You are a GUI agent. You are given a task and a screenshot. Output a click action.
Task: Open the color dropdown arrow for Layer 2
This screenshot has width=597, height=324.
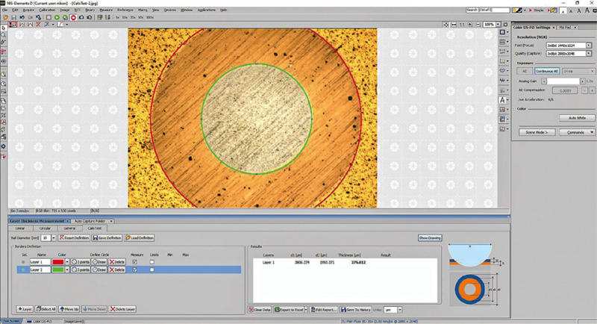pyautogui.click(x=67, y=270)
